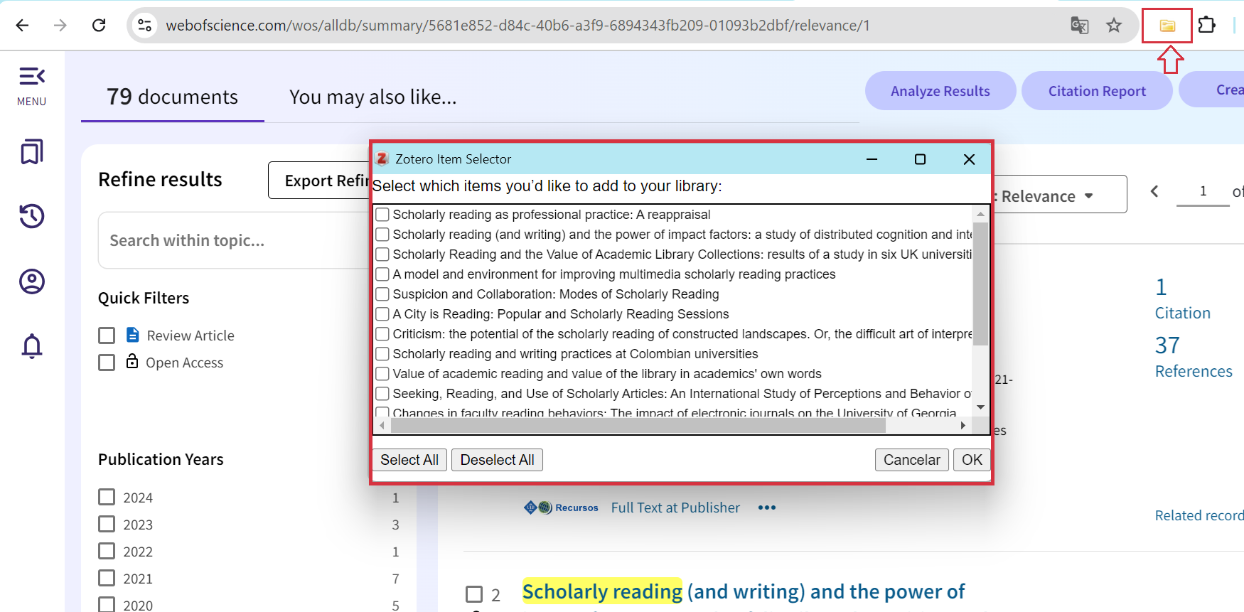Click left arrow of horizontal scrollbar
The image size is (1244, 612).
point(382,425)
